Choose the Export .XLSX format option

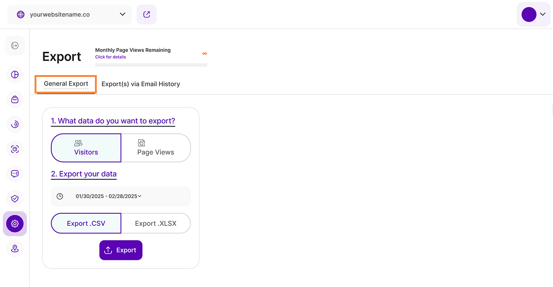tap(156, 223)
